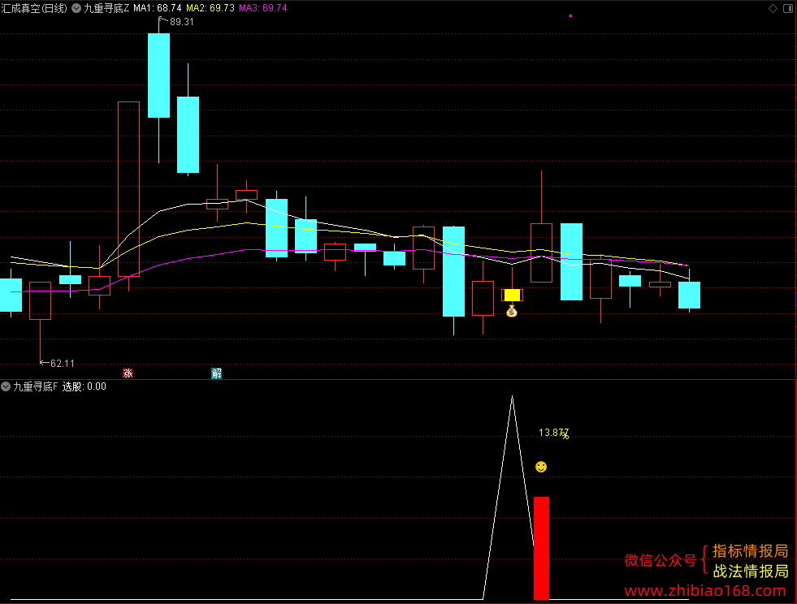Click the money bag signal icon
This screenshot has width=797, height=604.
[512, 311]
